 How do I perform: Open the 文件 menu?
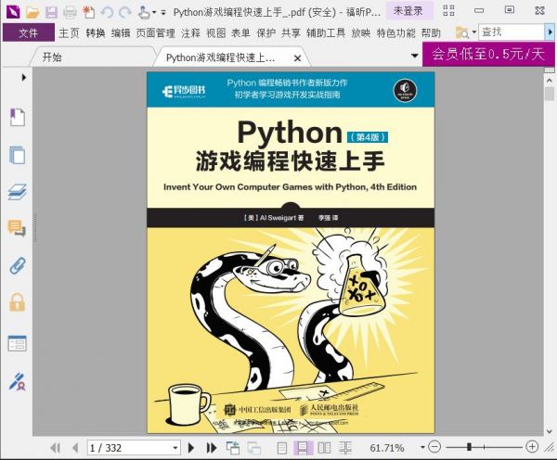(x=28, y=32)
